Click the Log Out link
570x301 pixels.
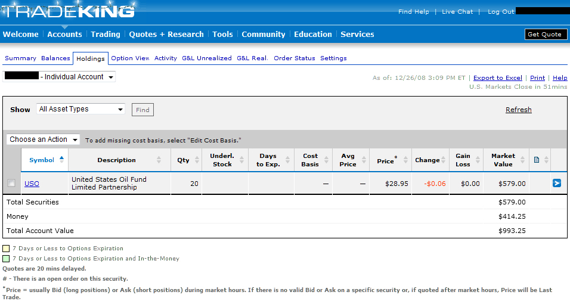point(501,12)
